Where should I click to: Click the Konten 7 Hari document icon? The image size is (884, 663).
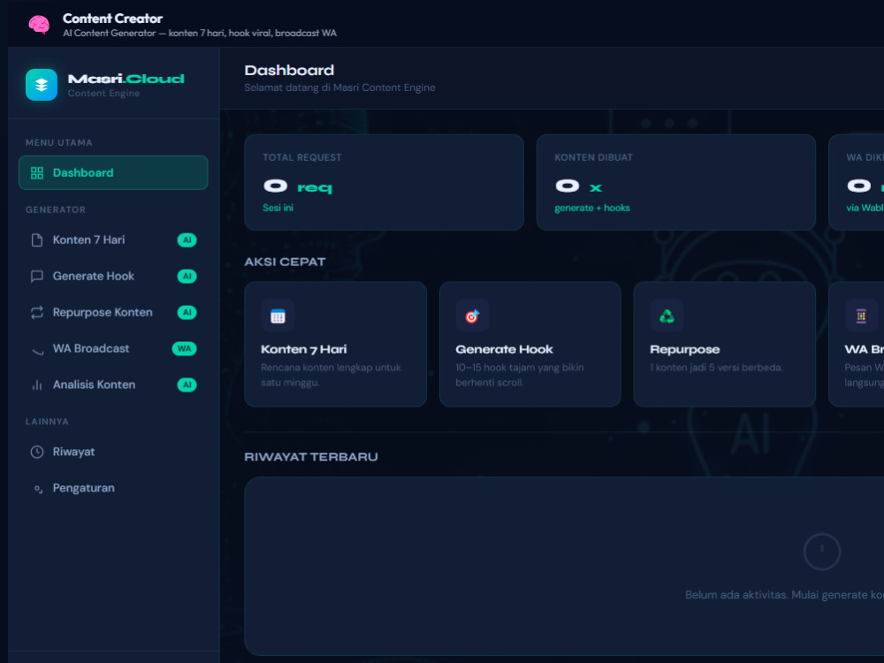[37, 240]
